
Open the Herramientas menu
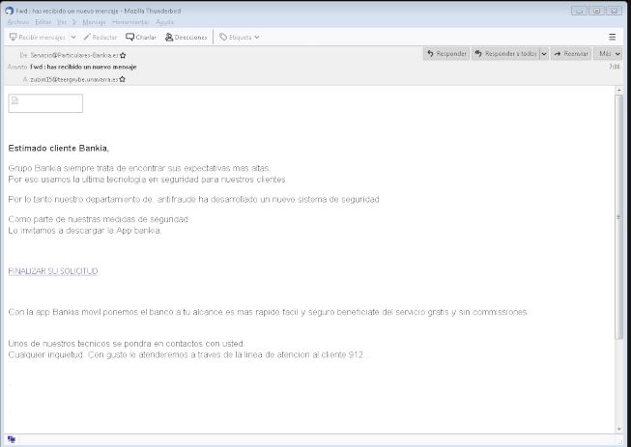(130, 22)
